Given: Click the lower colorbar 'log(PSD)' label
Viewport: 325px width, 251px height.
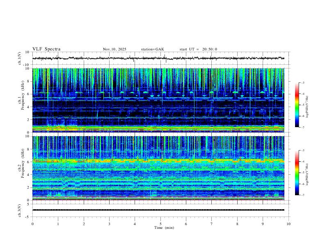Looking at the screenshot, I should tap(307, 174).
